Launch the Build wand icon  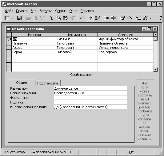[130, 18]
